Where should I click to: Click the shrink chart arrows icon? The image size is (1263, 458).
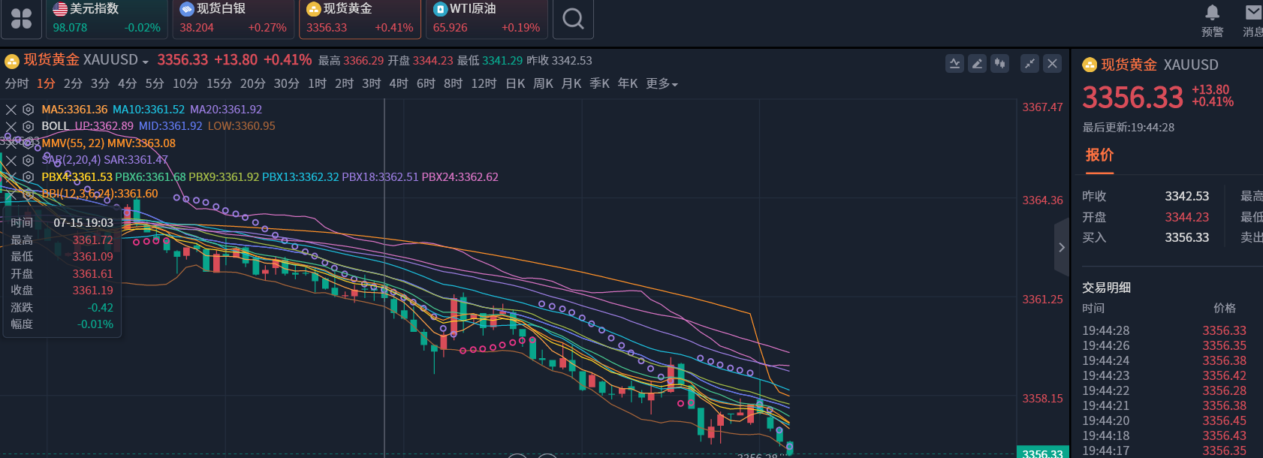point(1029,64)
